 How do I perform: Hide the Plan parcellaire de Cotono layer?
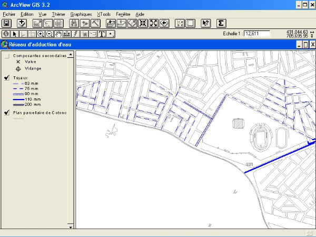coord(7,112)
